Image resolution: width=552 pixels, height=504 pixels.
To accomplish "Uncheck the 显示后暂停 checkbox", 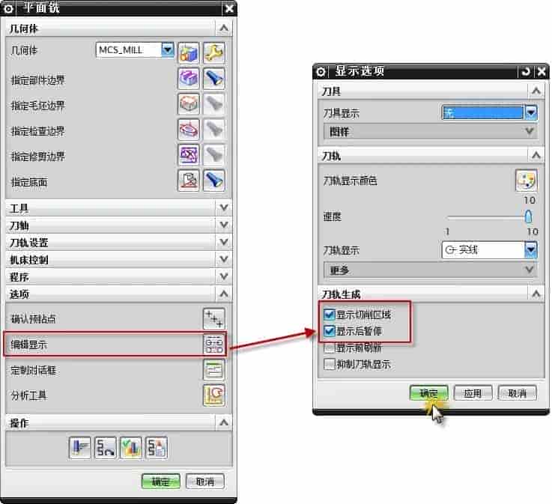I will 329,331.
